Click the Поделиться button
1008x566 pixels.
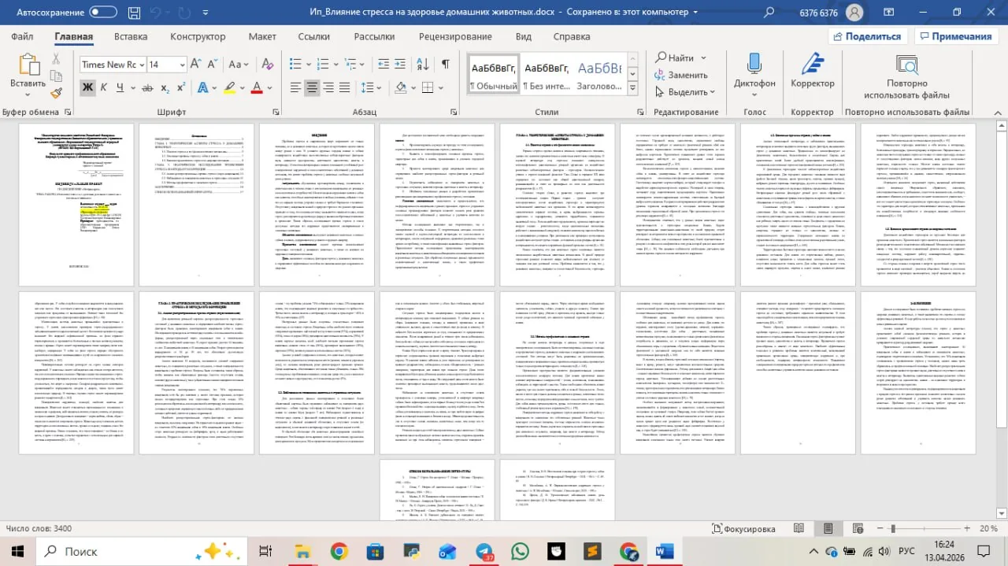point(866,36)
